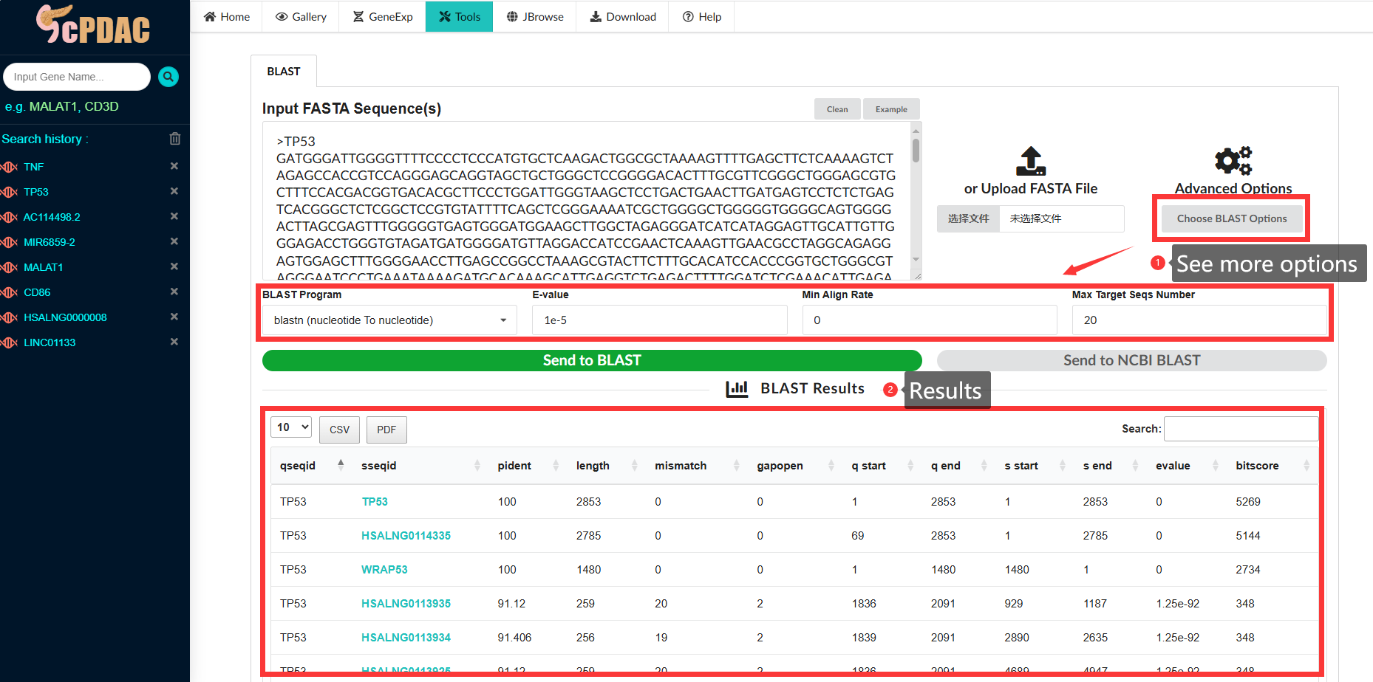Click the choose file upload button
This screenshot has width=1373, height=682.
point(968,218)
